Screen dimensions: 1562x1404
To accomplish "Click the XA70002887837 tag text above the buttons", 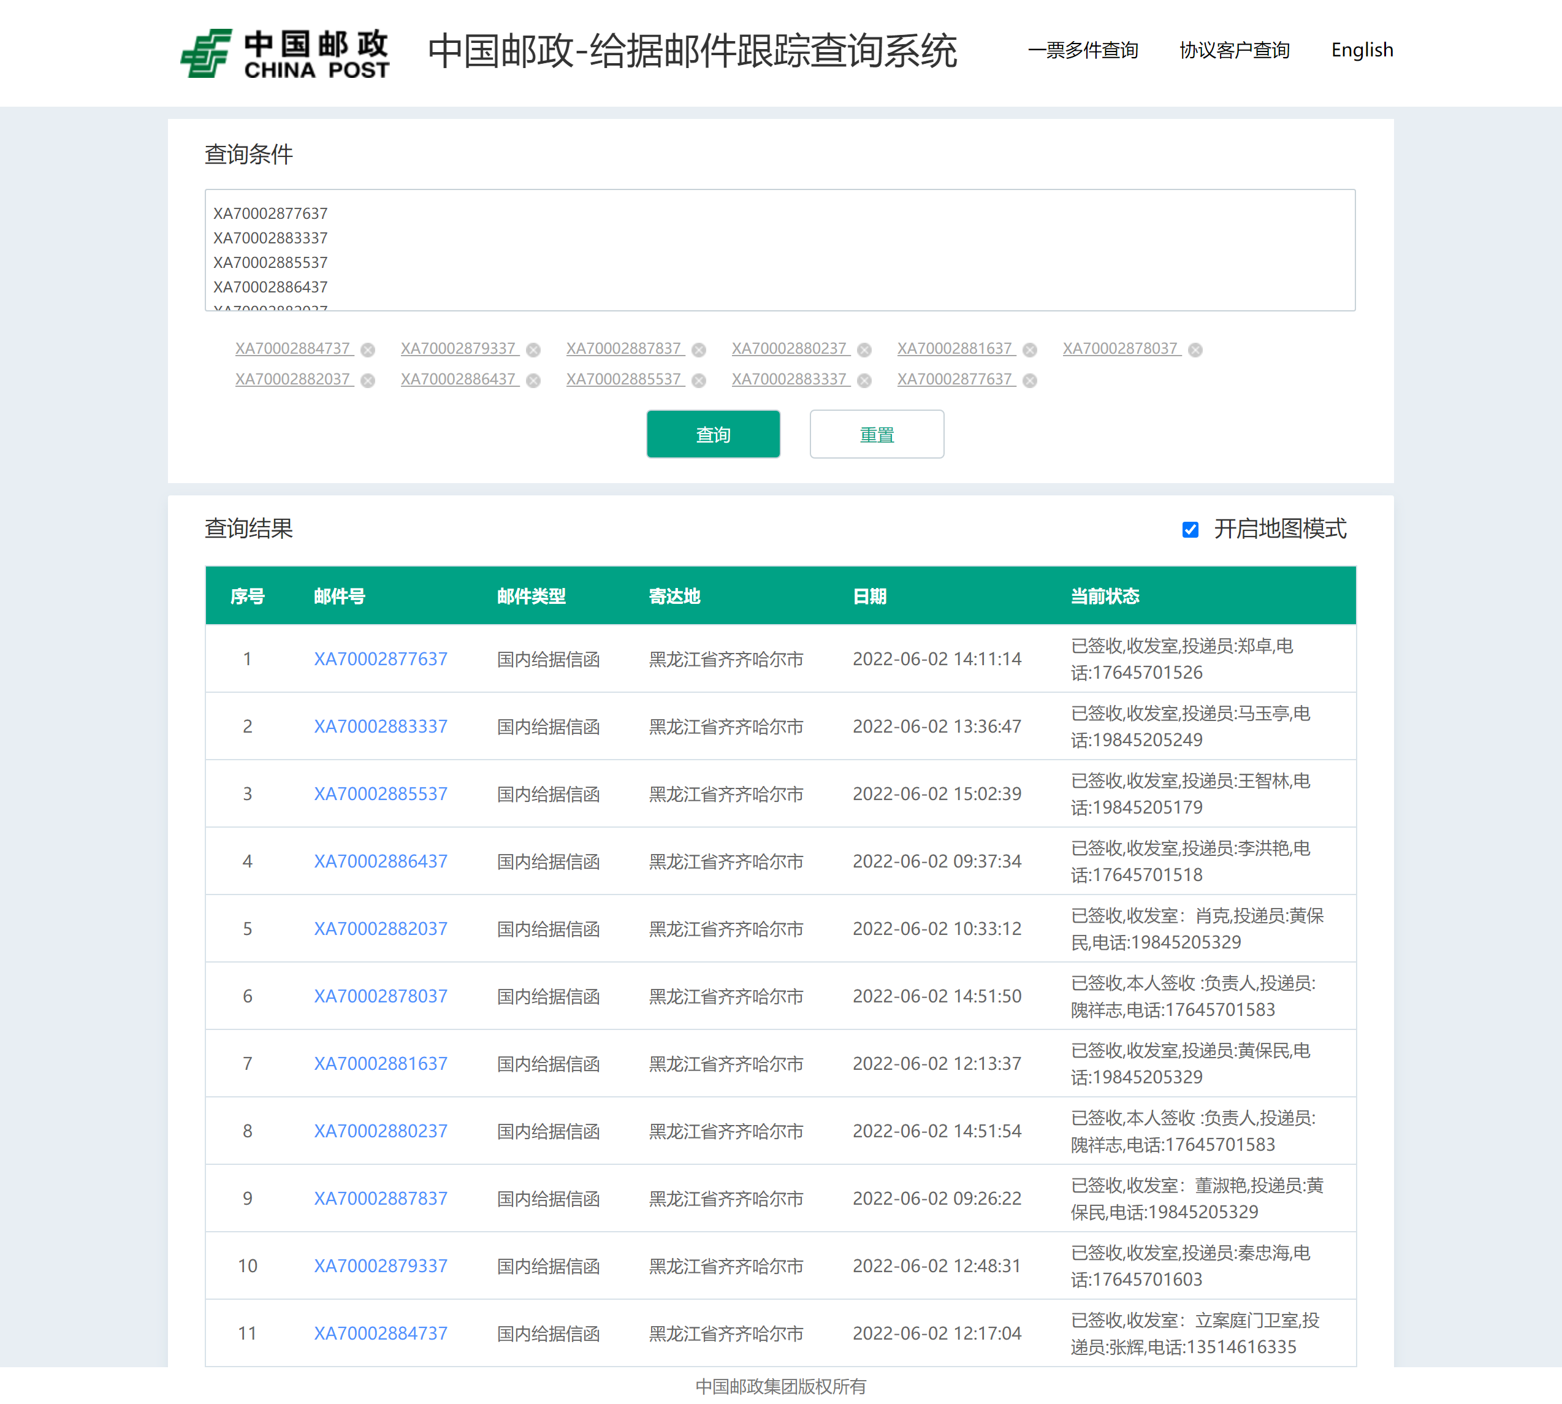I will [x=624, y=349].
